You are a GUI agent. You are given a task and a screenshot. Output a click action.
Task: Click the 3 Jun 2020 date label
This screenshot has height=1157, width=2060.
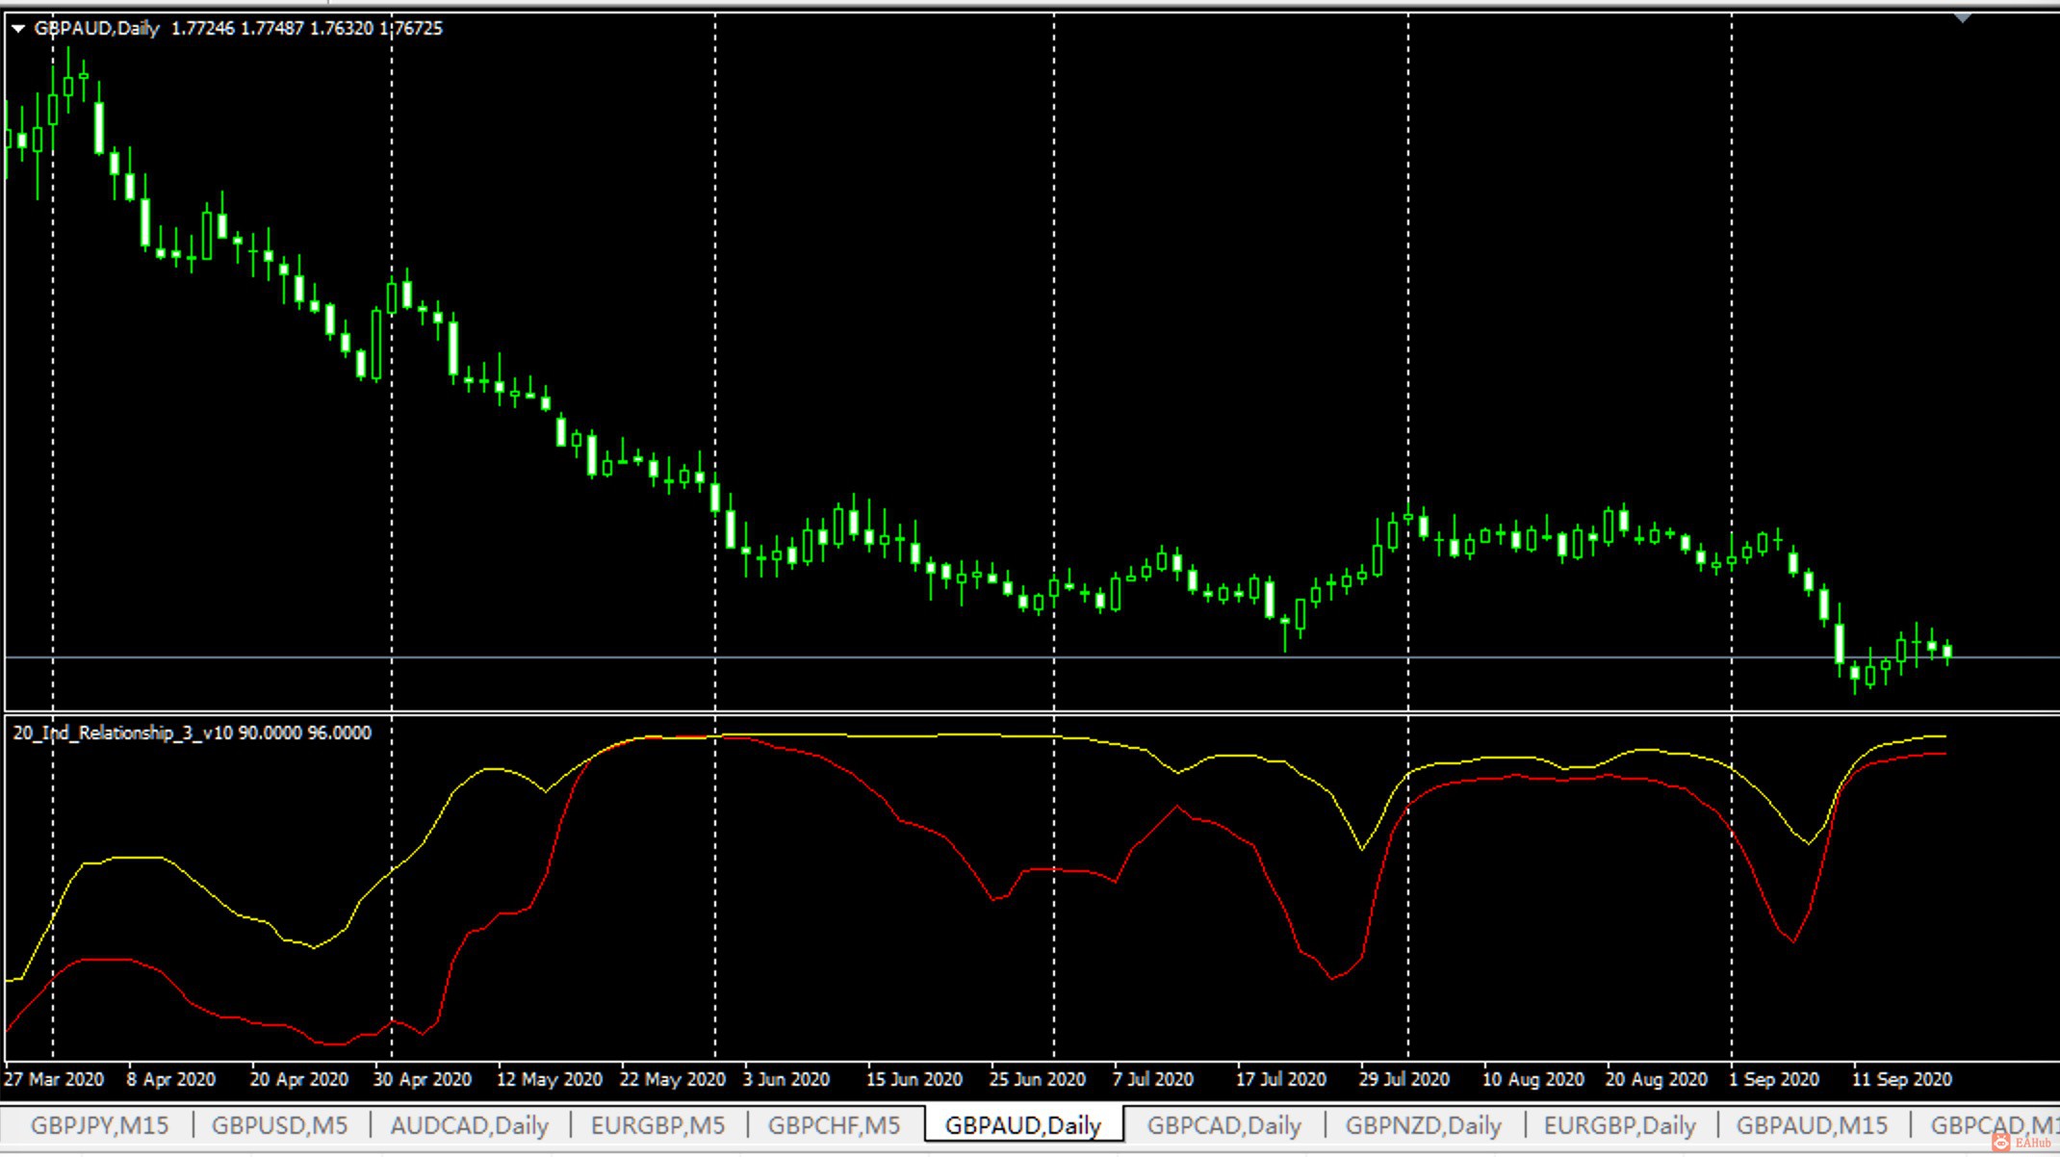point(786,1079)
